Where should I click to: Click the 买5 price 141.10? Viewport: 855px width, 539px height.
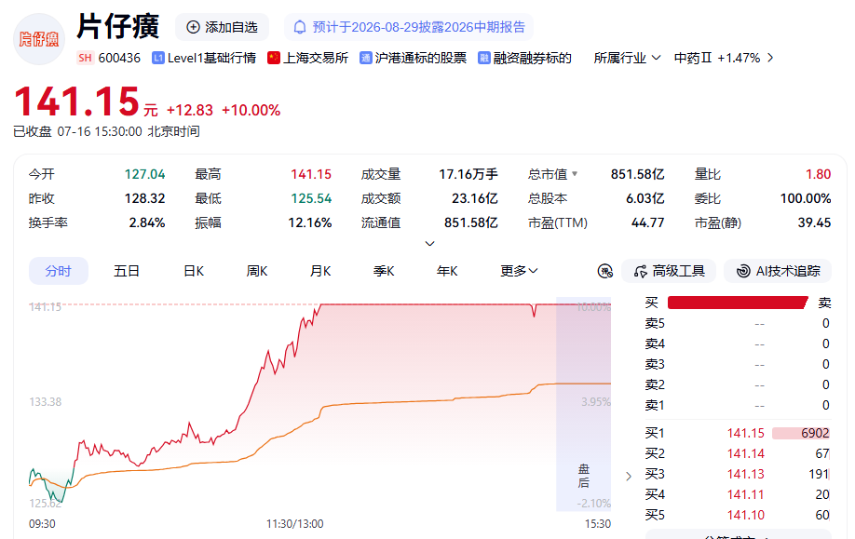point(745,515)
